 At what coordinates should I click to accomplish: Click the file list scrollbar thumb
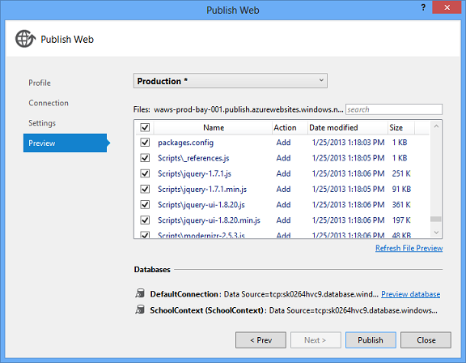click(x=436, y=219)
